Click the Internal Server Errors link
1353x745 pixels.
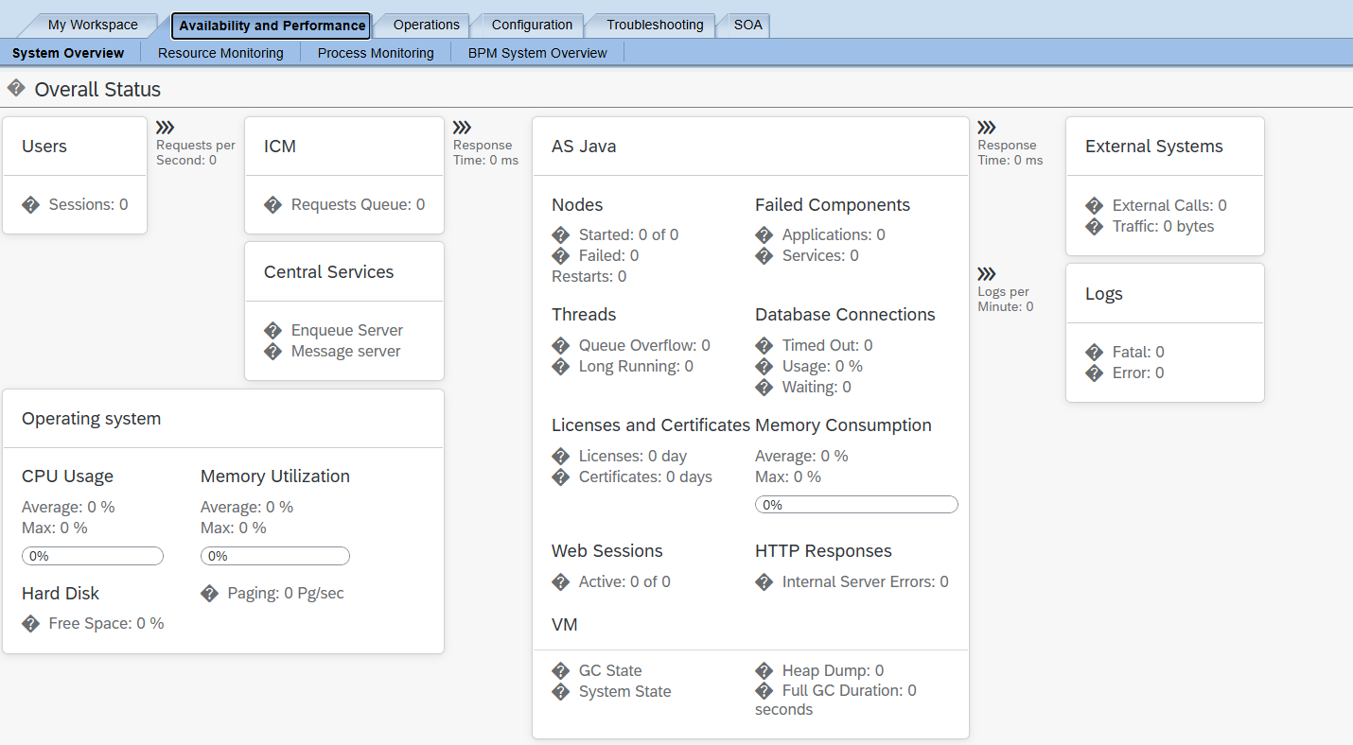click(x=864, y=581)
